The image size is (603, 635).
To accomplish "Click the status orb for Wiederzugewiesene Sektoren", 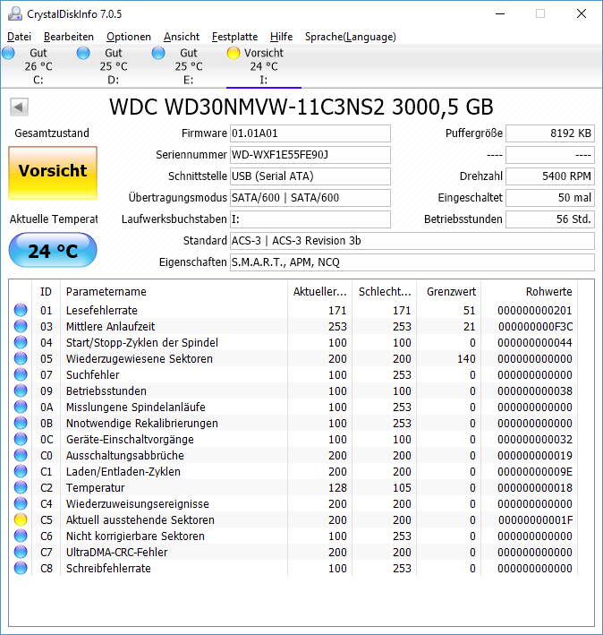I will 21,358.
